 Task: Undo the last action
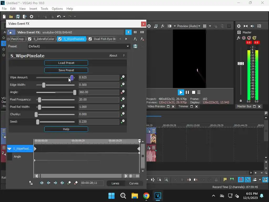pyautogui.click(x=59, y=17)
